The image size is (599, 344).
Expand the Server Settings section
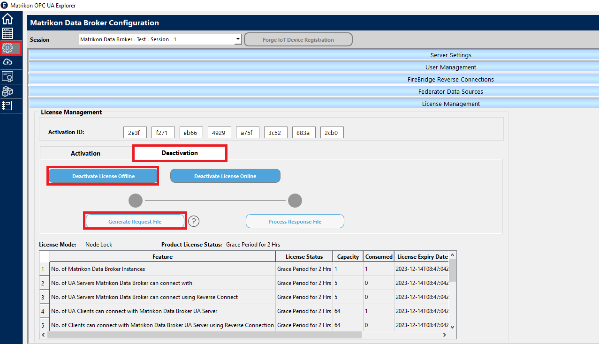[450, 55]
